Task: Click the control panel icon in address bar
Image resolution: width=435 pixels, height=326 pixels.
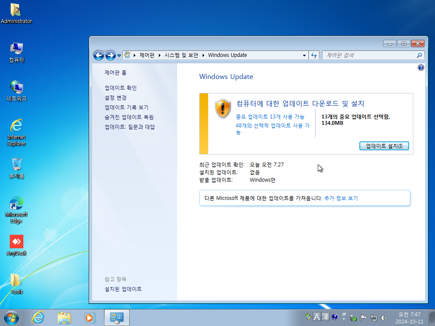Action: click(127, 55)
